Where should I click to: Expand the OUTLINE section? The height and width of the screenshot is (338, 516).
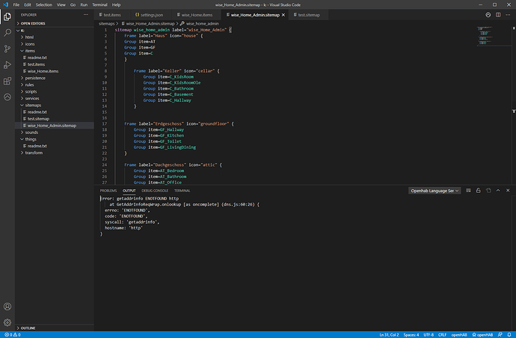pos(28,328)
